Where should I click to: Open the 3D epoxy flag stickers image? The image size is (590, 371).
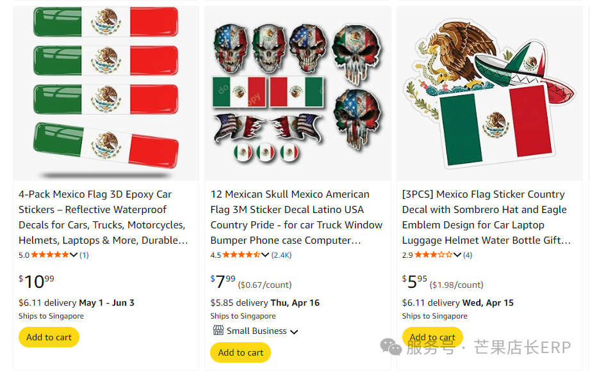tap(106, 93)
